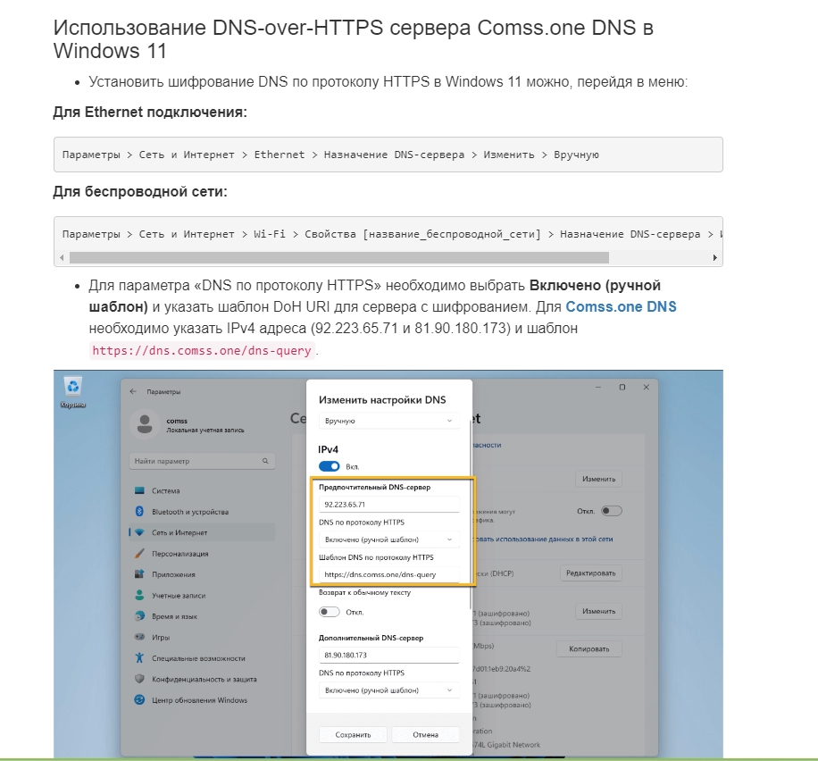Select Время и язык in sidebar

point(202,616)
